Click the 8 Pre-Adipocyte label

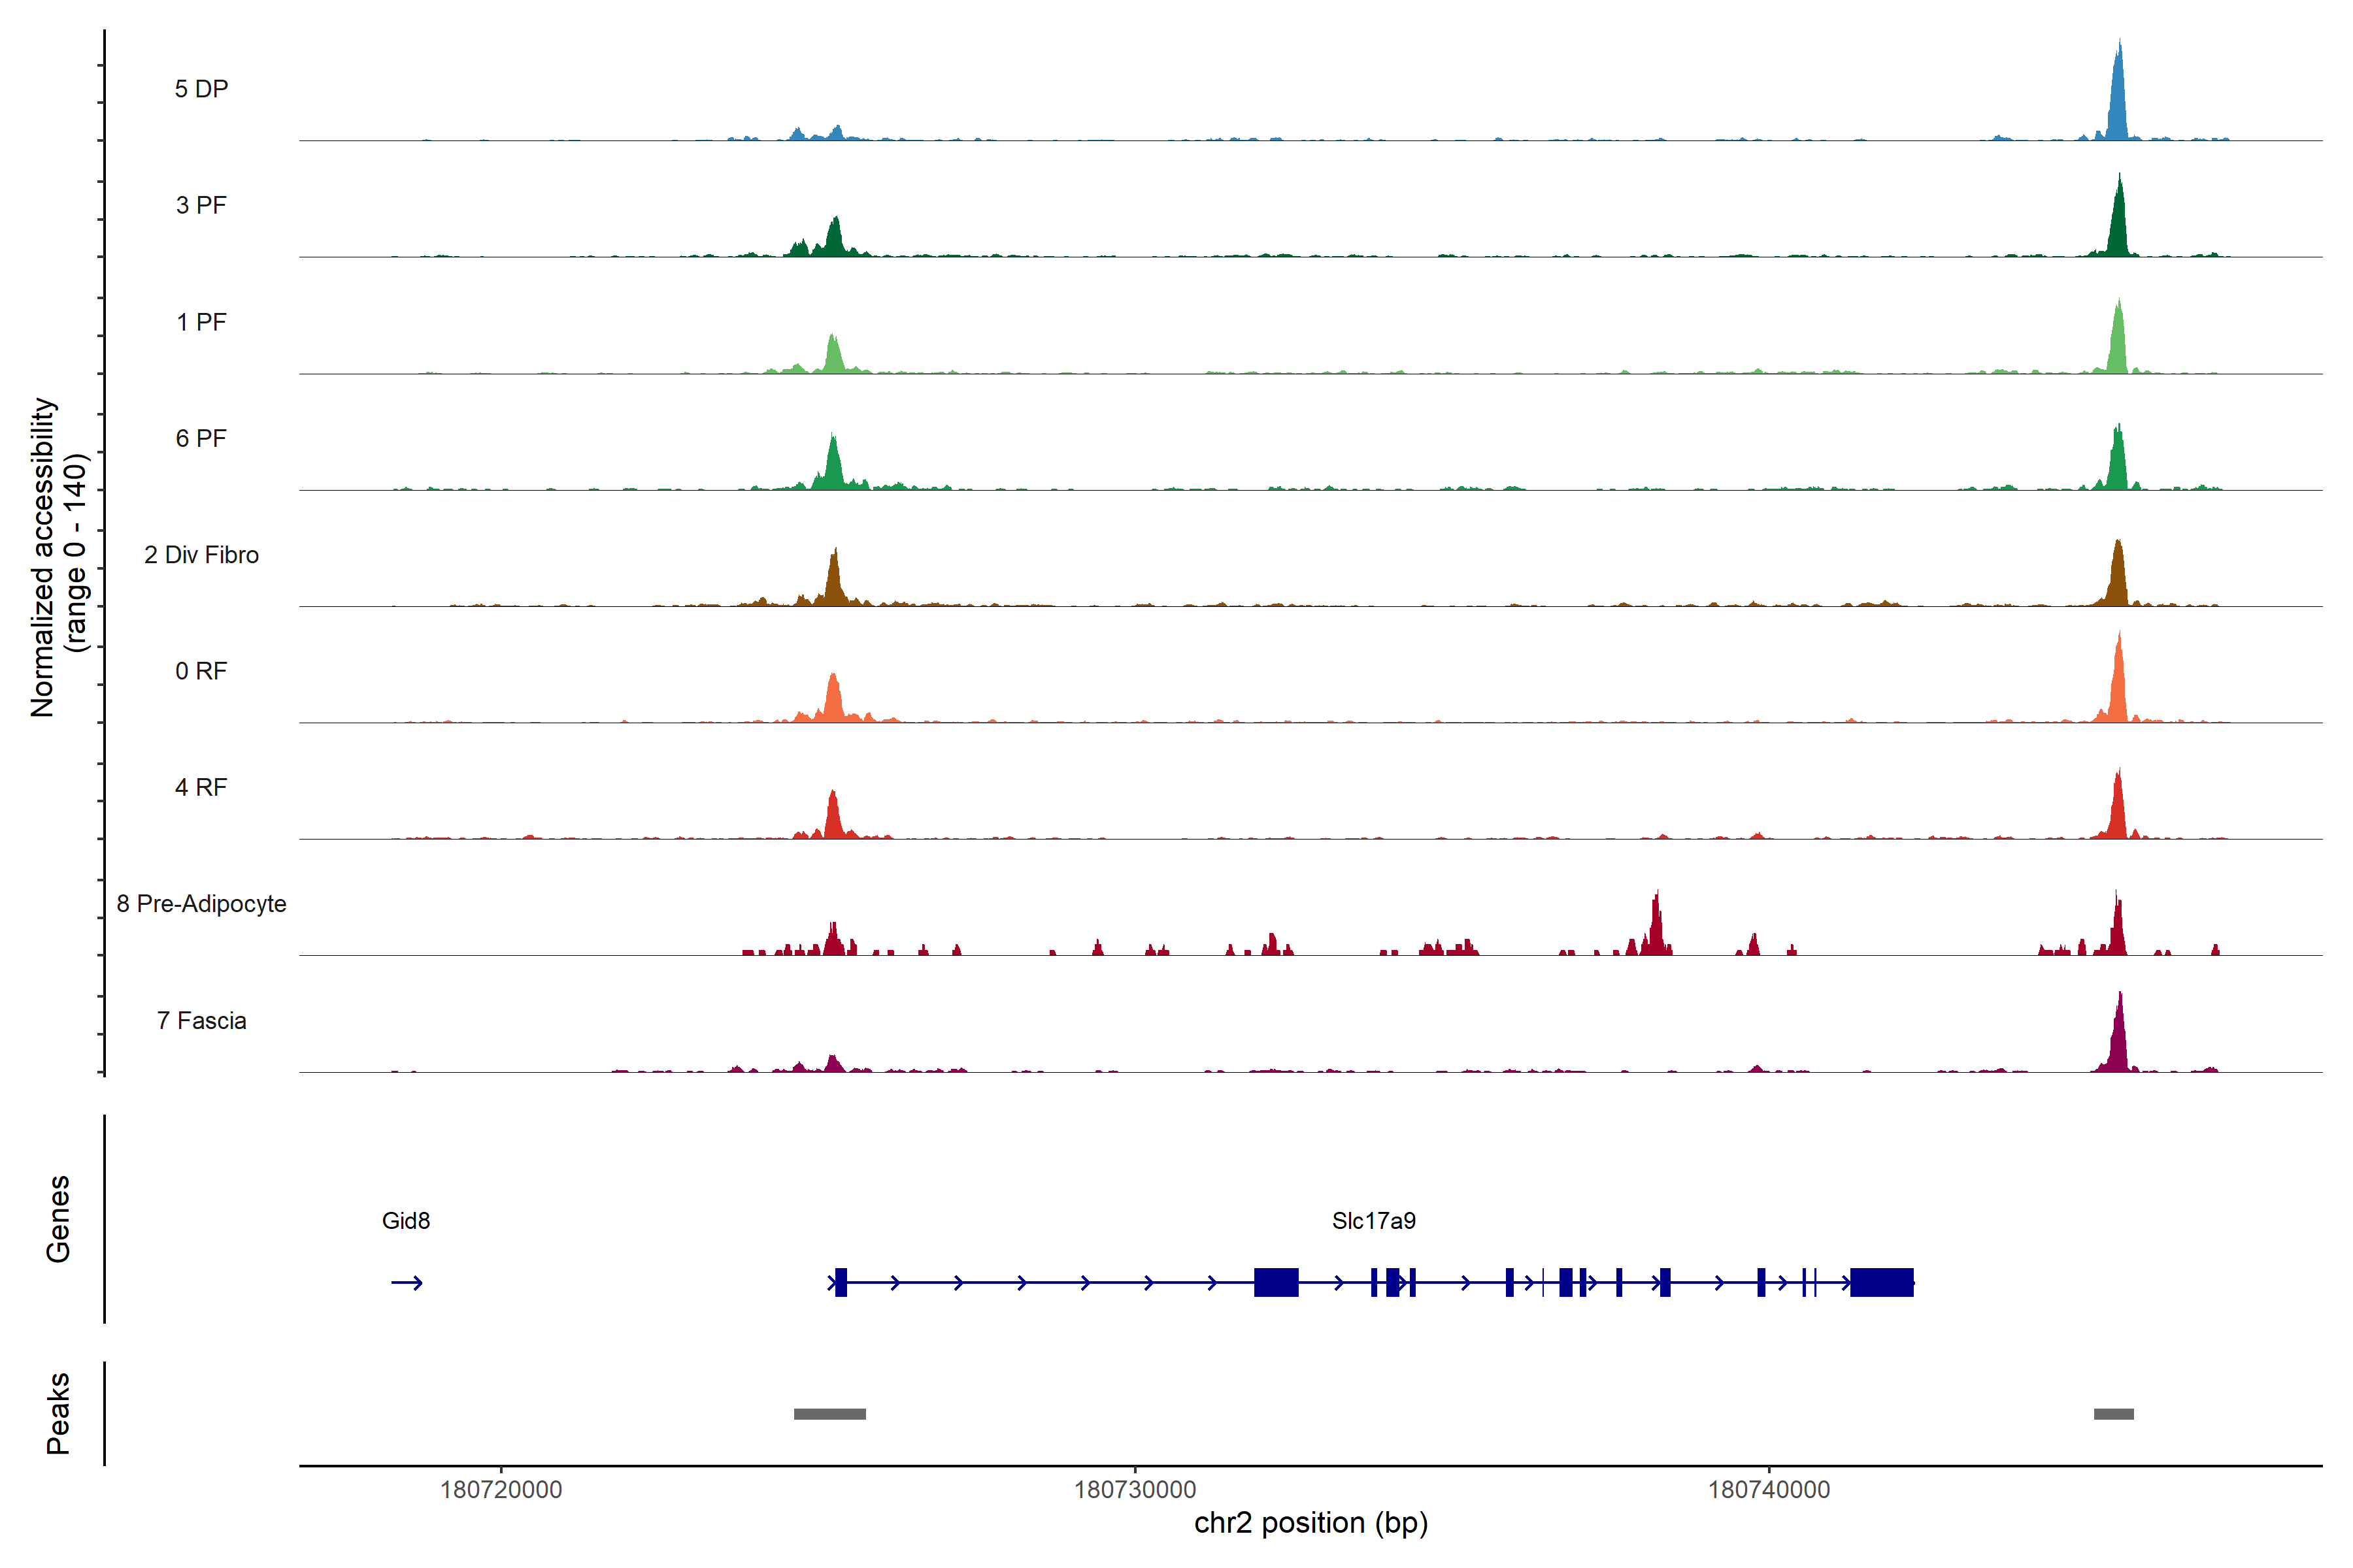(x=201, y=904)
